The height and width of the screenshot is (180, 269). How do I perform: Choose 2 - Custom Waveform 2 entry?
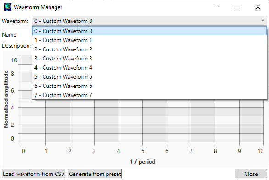149,49
